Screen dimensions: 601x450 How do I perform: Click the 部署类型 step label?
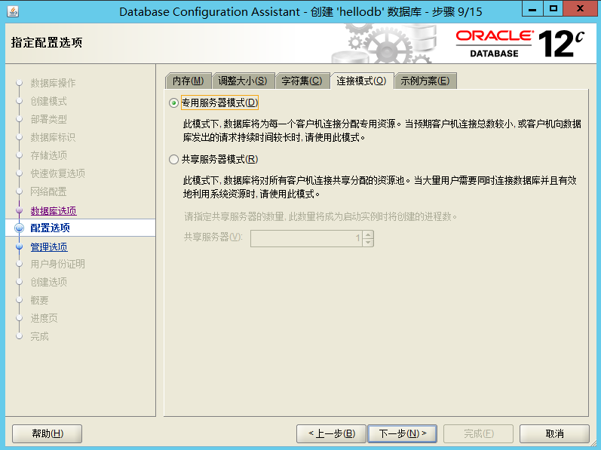pos(49,119)
